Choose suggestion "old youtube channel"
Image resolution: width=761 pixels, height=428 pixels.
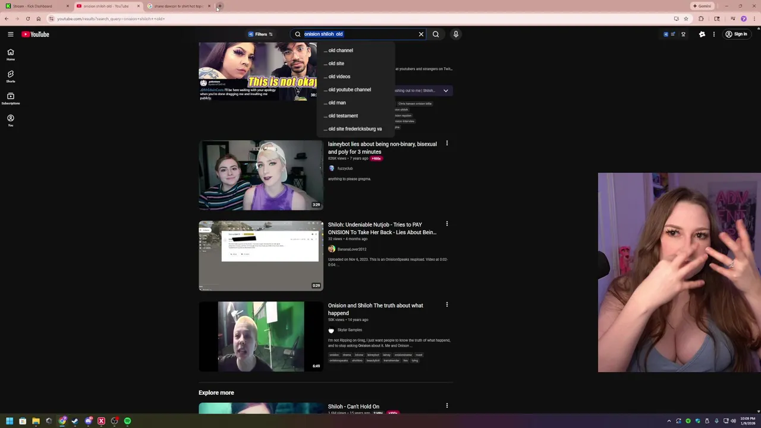tap(356, 89)
